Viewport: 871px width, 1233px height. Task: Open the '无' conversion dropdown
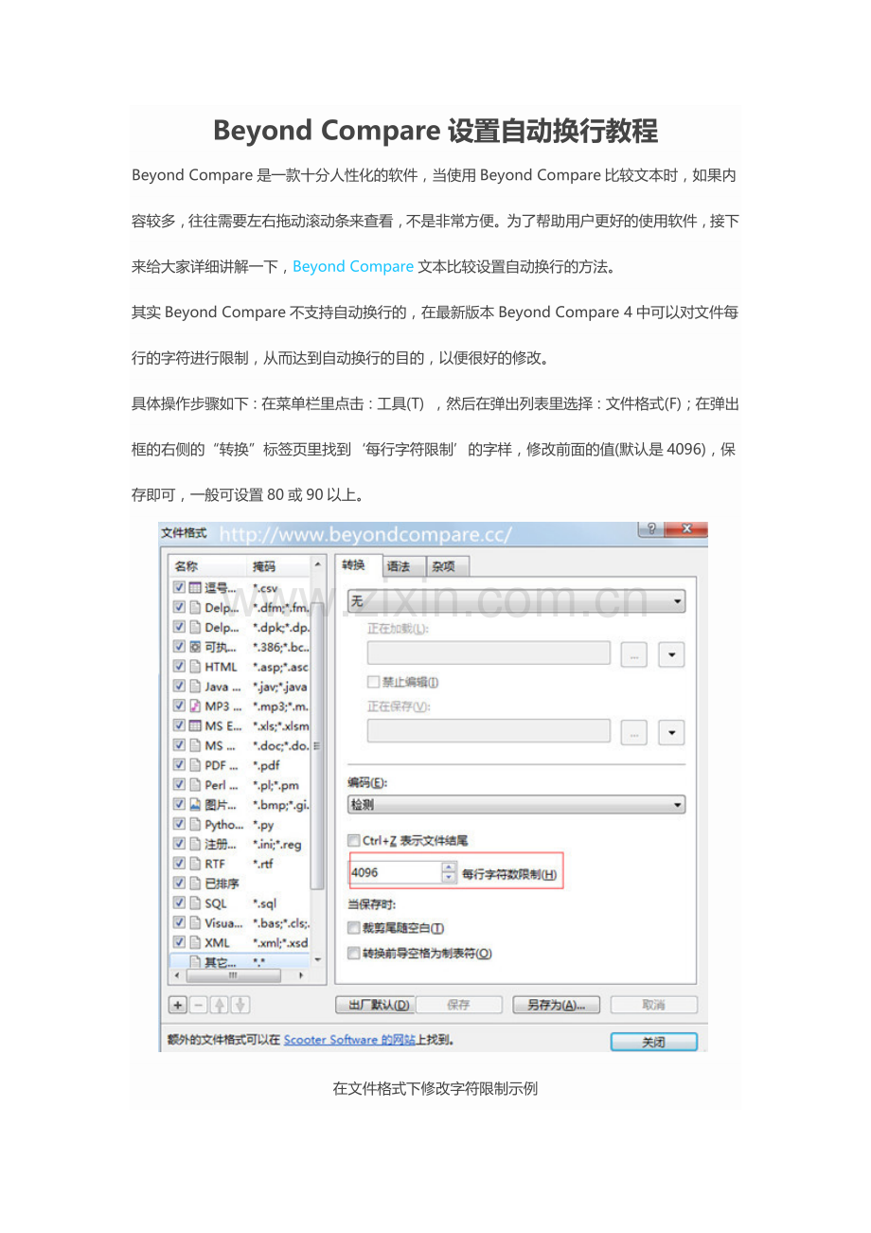(x=516, y=601)
